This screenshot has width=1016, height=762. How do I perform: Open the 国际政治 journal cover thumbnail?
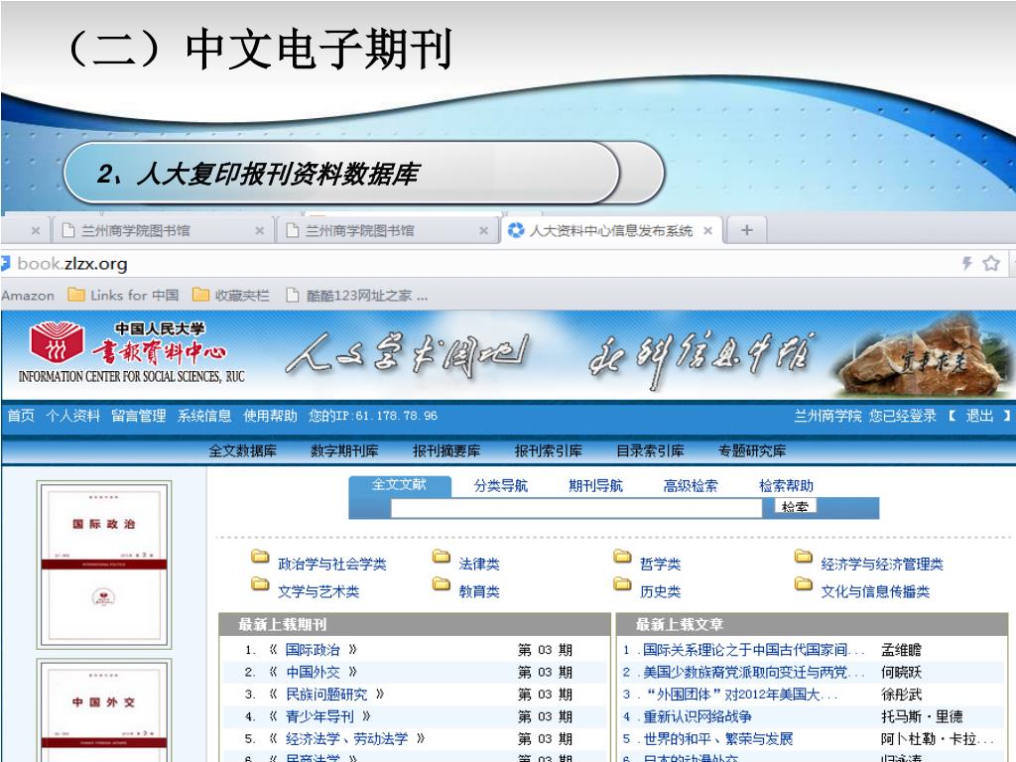103,565
